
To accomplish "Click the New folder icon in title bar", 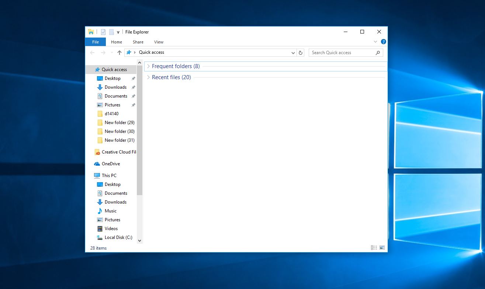I will tap(111, 32).
